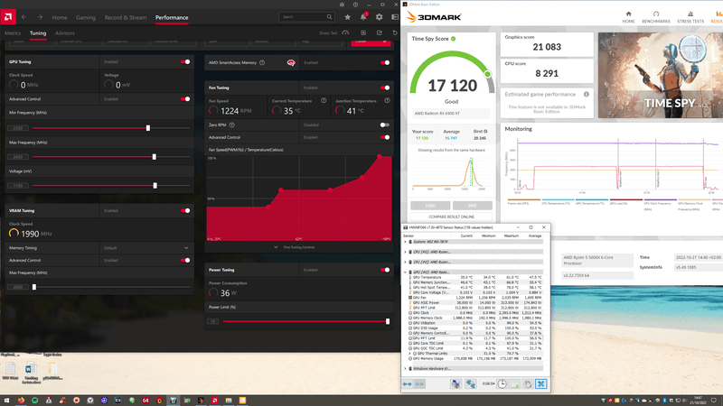
Task: Expand the Windows Hardware Errors group
Action: point(405,369)
